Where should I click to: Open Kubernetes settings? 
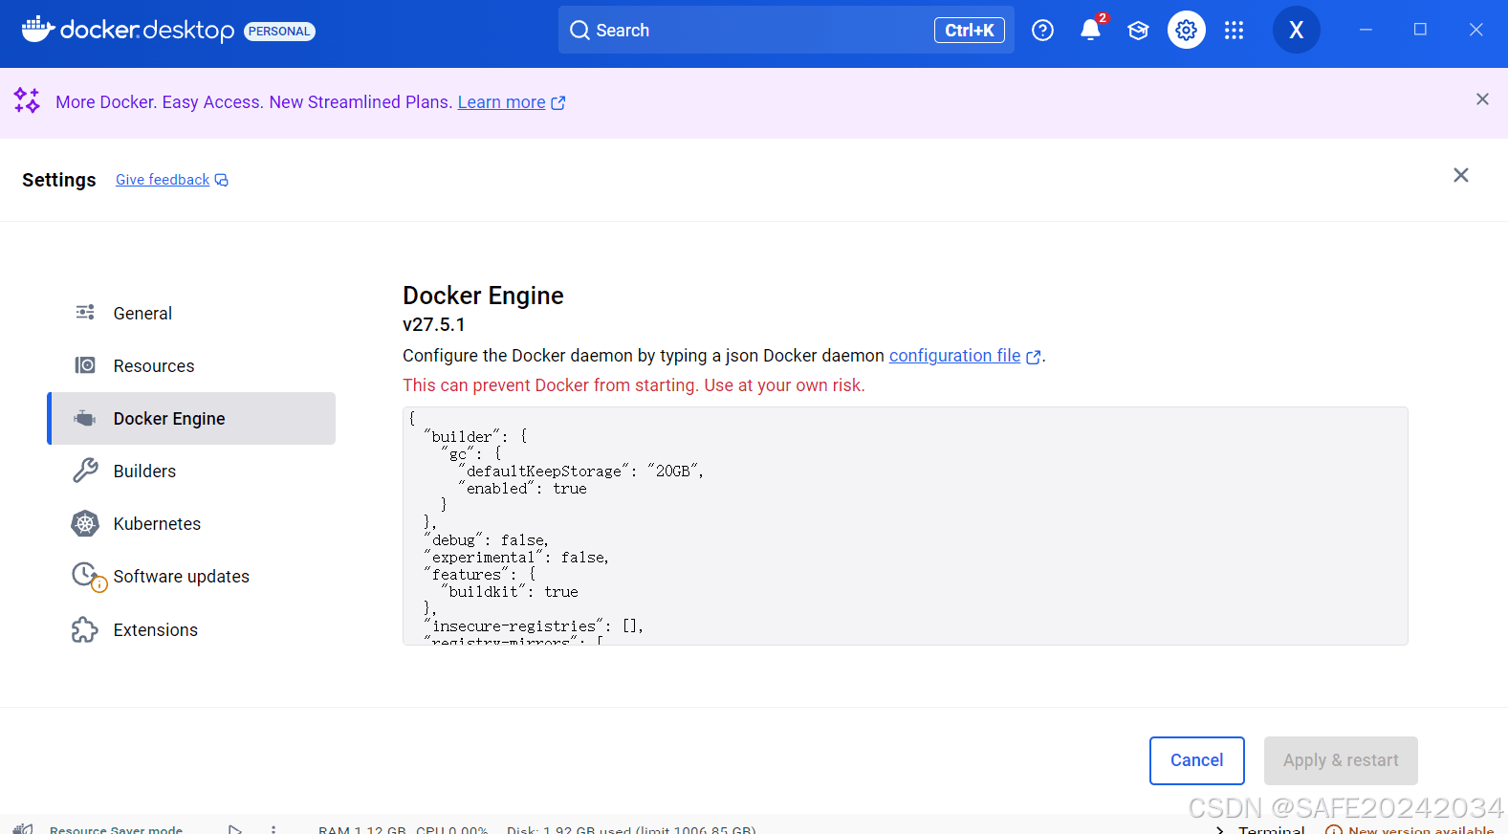coord(157,524)
